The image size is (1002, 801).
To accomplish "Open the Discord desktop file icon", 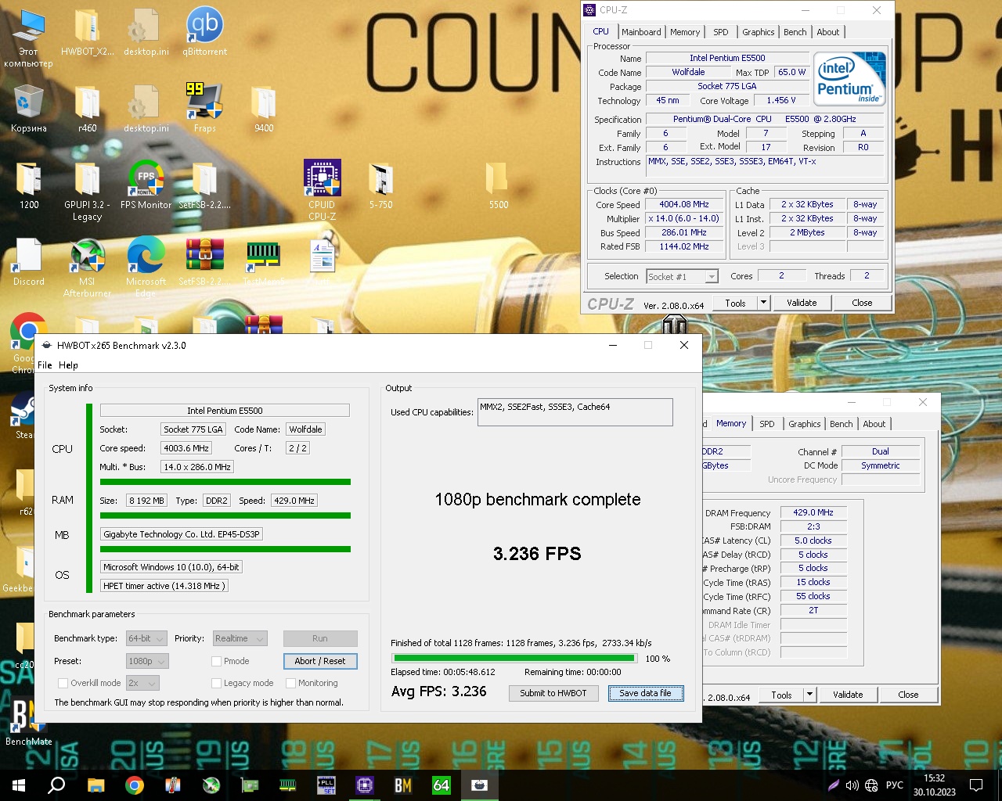I will click(x=29, y=262).
